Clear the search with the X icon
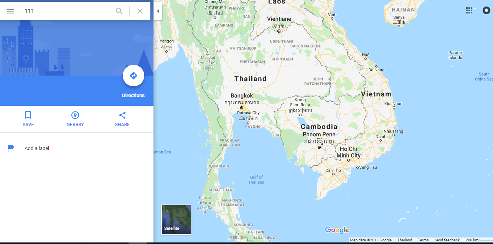The width and height of the screenshot is (493, 244). pos(140,11)
